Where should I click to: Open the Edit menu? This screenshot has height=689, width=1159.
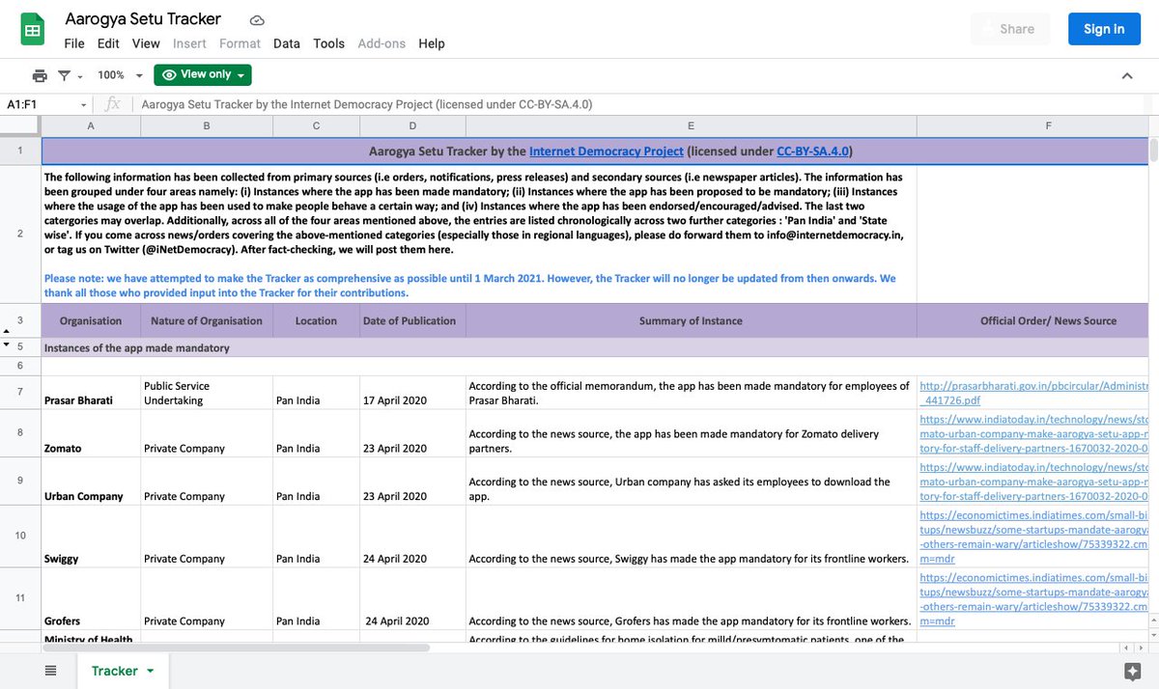click(108, 43)
